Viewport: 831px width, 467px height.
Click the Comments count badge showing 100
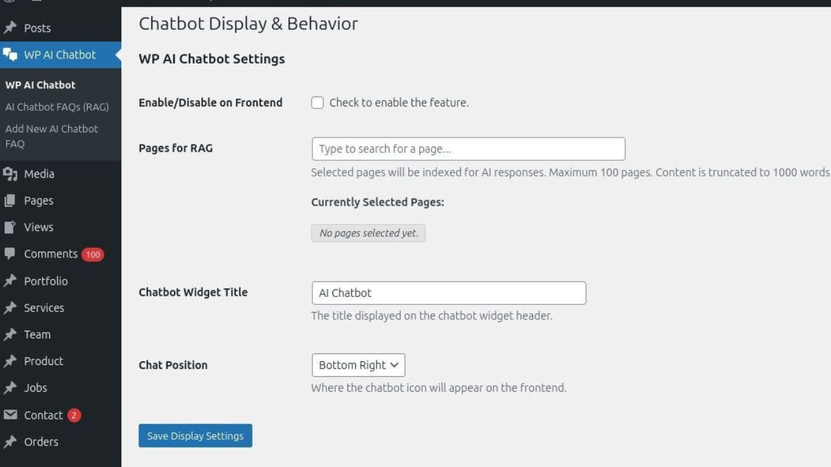coord(93,254)
